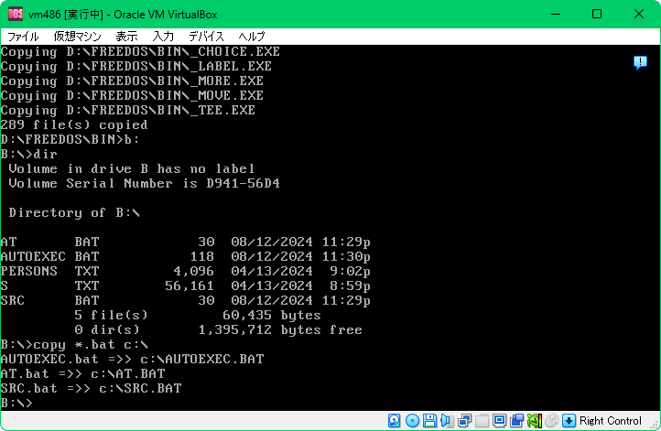This screenshot has width=661, height=431.
Task: Close the vm486 VirtualBox window
Action: pyautogui.click(x=639, y=14)
